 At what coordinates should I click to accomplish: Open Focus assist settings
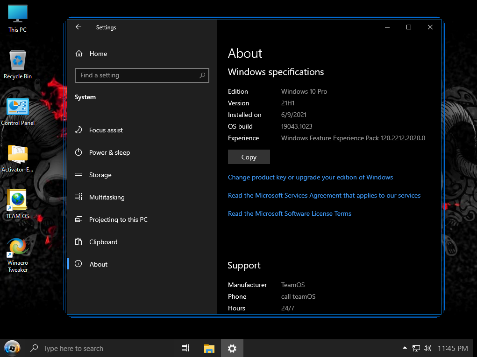coord(142,130)
